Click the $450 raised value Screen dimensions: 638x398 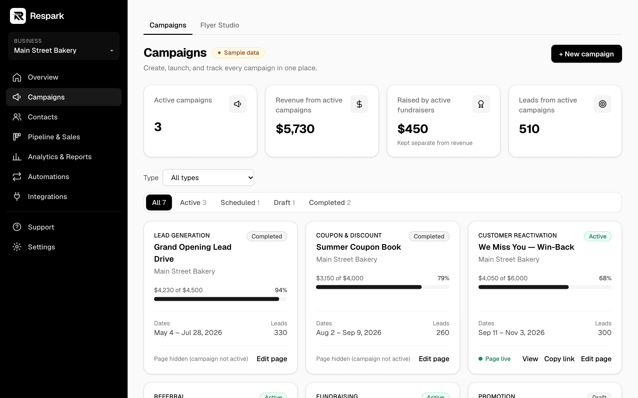413,129
